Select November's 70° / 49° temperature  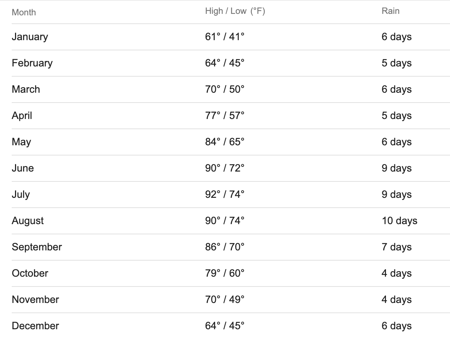point(225,300)
